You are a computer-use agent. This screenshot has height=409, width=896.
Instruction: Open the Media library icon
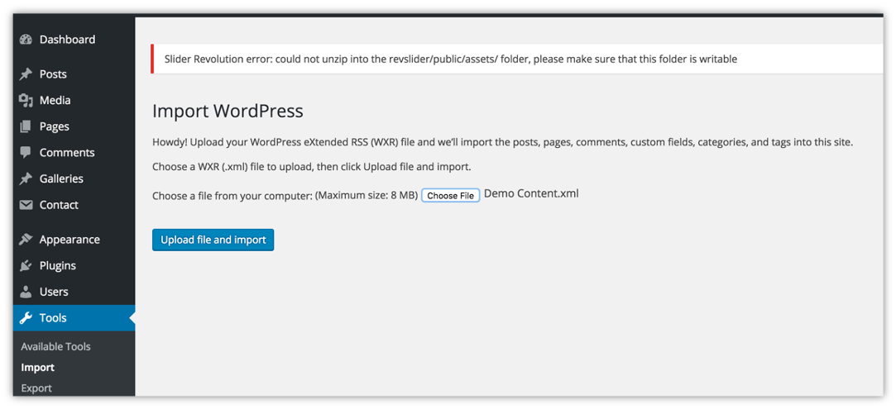click(26, 101)
